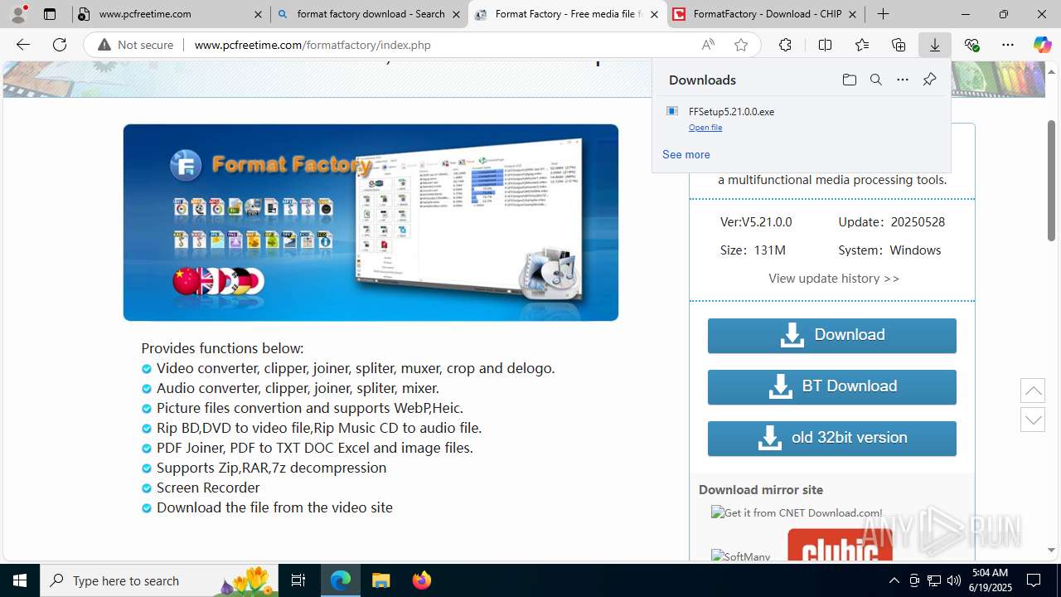Click the blue Download button
The height and width of the screenshot is (597, 1061).
(x=832, y=335)
